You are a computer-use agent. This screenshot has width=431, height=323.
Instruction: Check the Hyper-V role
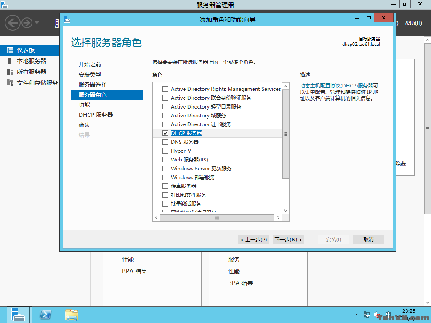pyautogui.click(x=165, y=151)
